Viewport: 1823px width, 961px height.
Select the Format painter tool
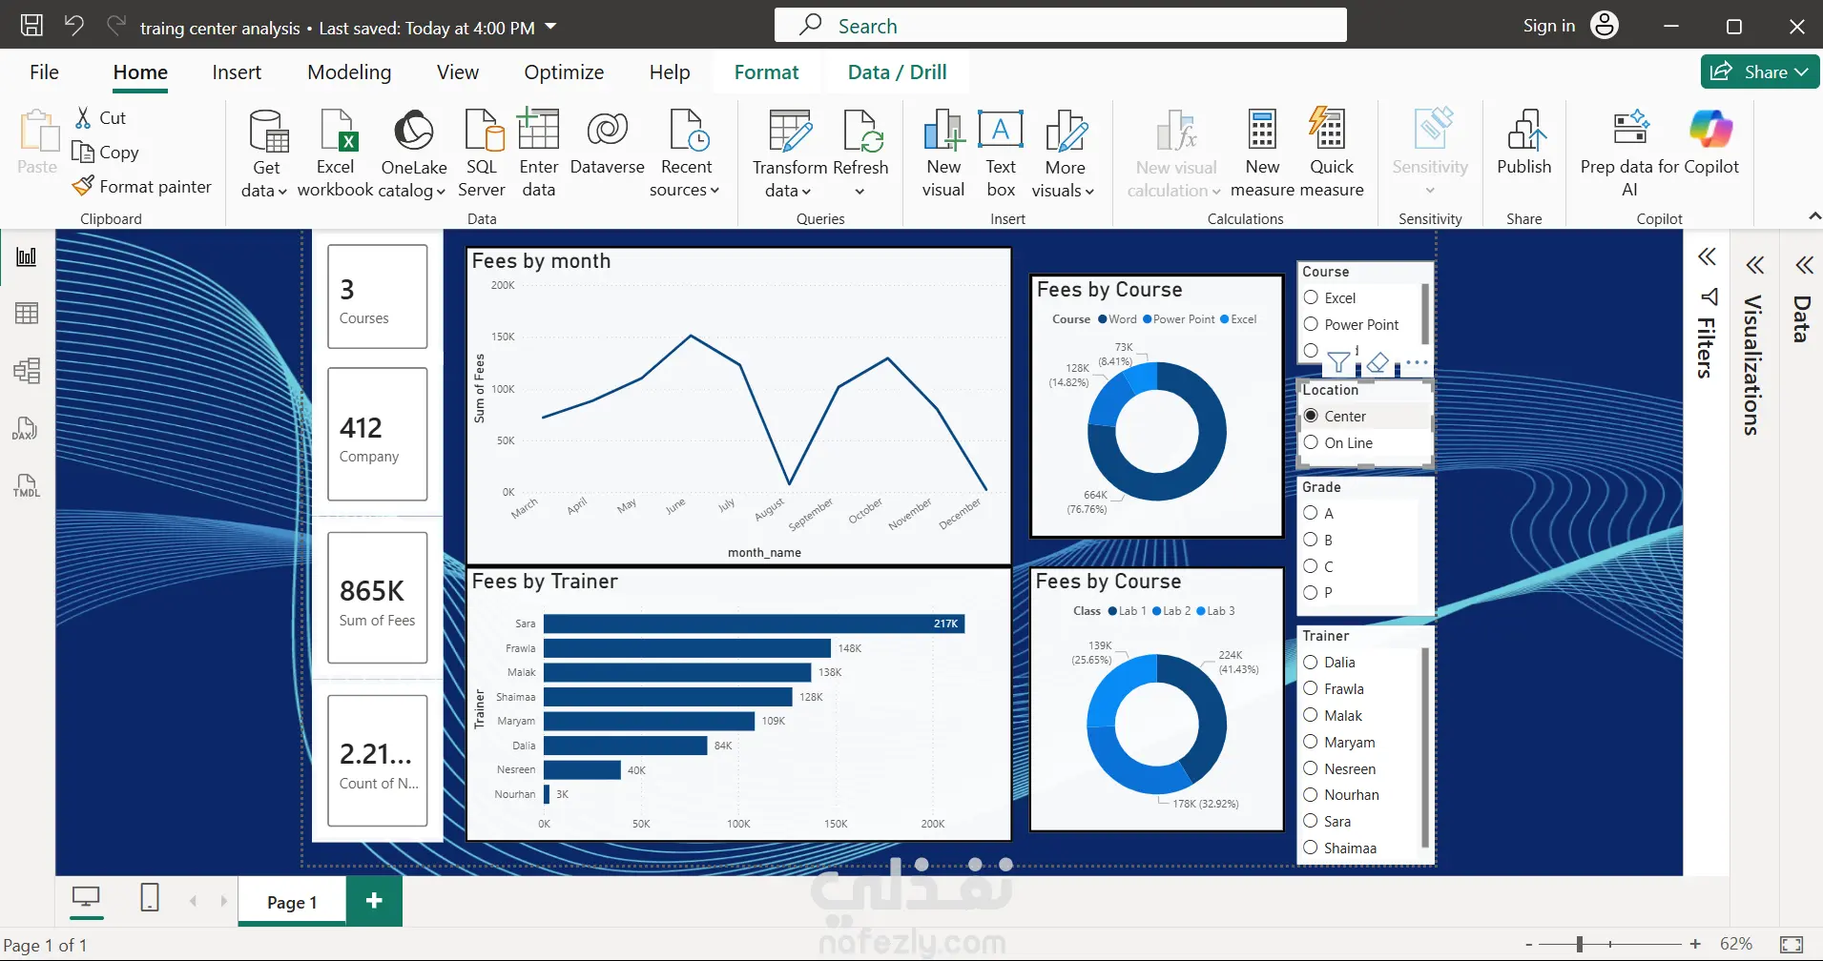click(x=142, y=186)
